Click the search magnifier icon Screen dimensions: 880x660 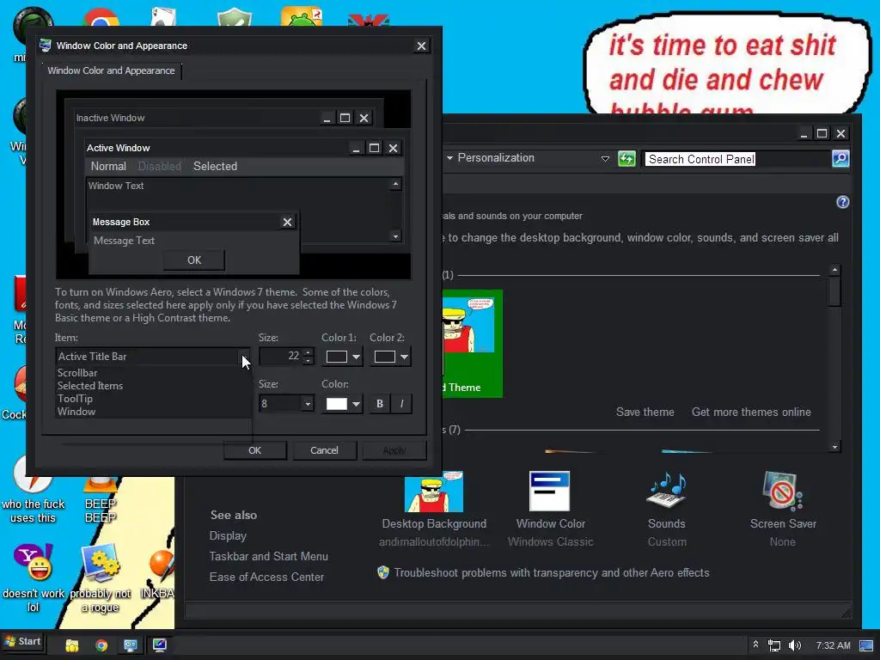tap(840, 159)
